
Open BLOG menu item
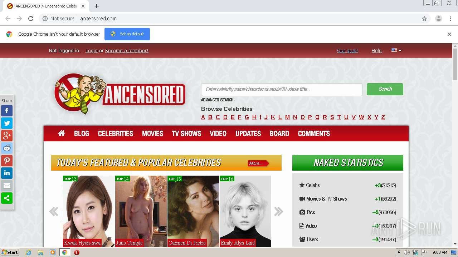pos(82,133)
